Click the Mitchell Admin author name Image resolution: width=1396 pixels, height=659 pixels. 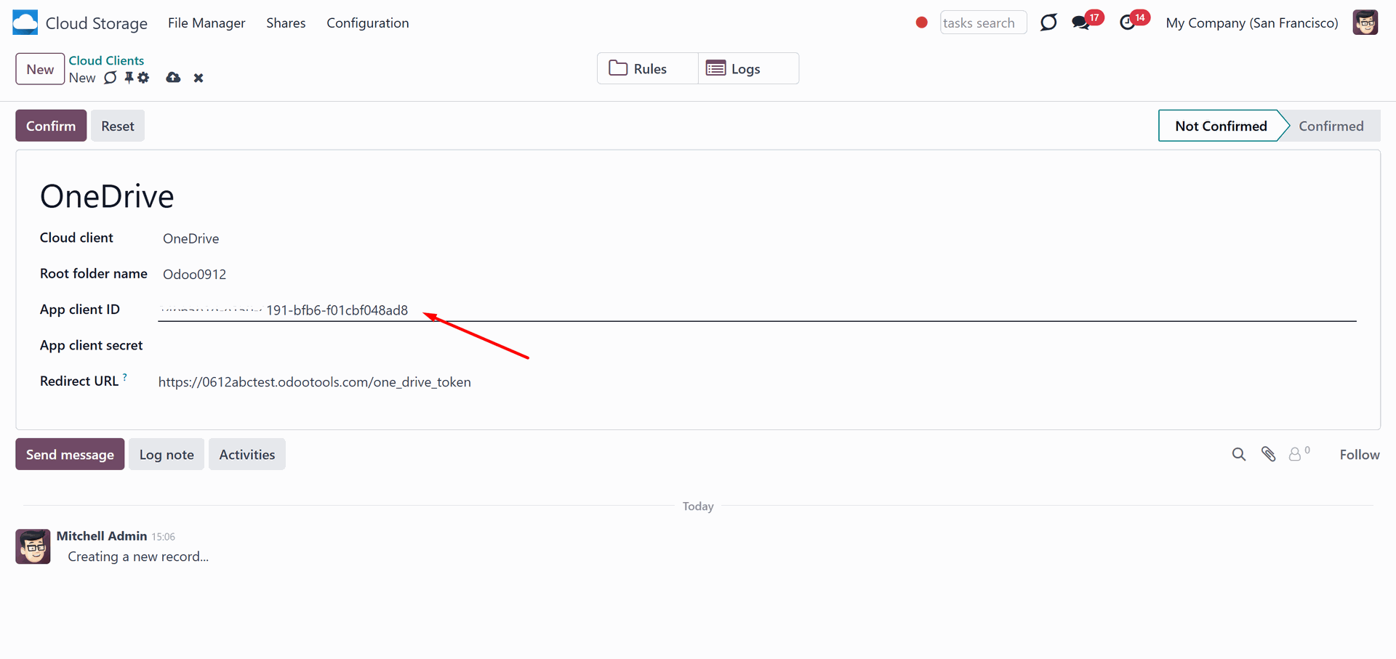tap(102, 536)
